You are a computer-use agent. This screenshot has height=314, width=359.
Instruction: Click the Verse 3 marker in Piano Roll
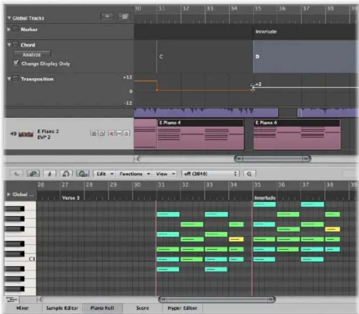pos(71,198)
